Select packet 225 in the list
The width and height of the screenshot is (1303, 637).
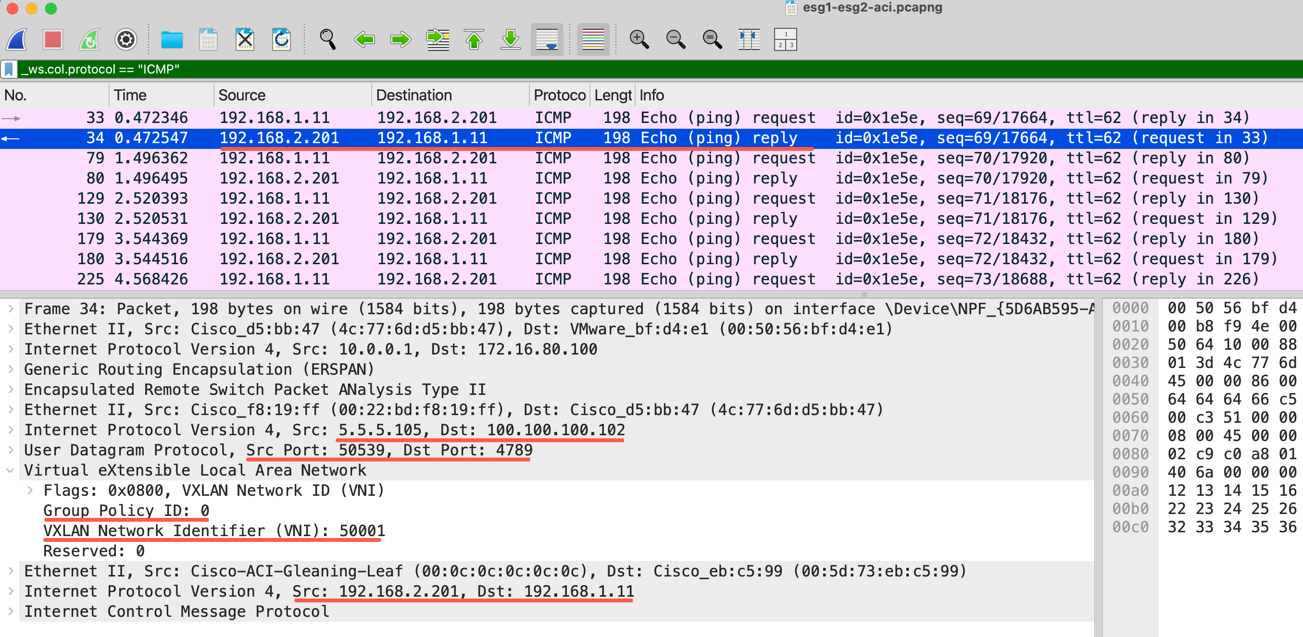[x=651, y=280]
